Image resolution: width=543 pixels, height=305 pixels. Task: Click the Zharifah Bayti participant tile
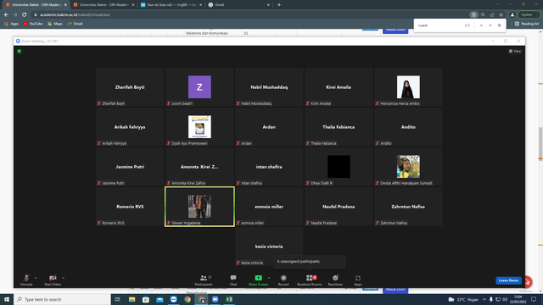pyautogui.click(x=130, y=87)
